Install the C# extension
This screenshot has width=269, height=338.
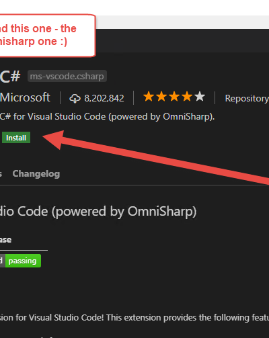click(x=16, y=138)
